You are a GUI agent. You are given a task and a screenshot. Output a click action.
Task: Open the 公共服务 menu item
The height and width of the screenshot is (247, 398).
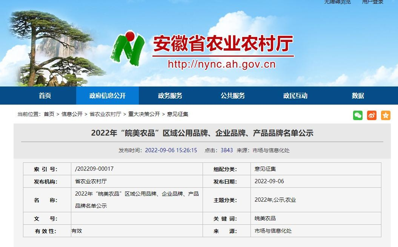click(233, 96)
